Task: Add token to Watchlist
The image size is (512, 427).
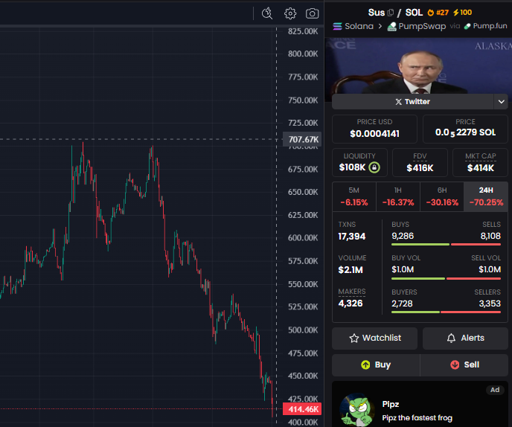Action: (x=374, y=338)
